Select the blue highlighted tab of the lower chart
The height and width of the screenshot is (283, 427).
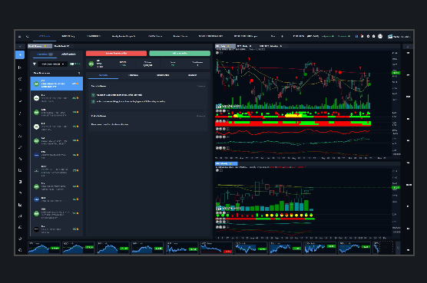[226, 163]
